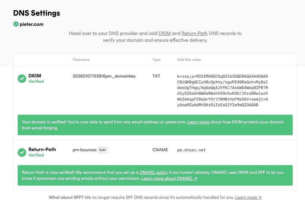Click Learn more in the DKIM verified banner
Screen dimensions: 305x213
tap(198, 122)
